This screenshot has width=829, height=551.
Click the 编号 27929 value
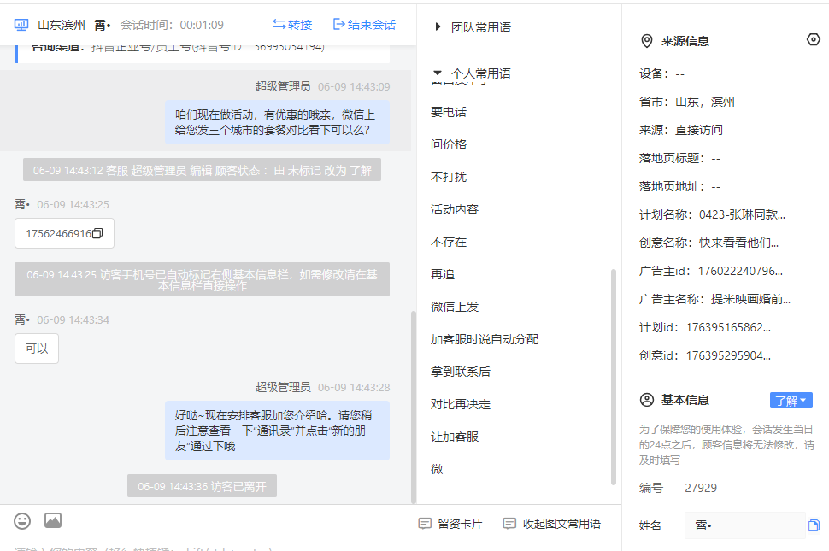tap(701, 488)
